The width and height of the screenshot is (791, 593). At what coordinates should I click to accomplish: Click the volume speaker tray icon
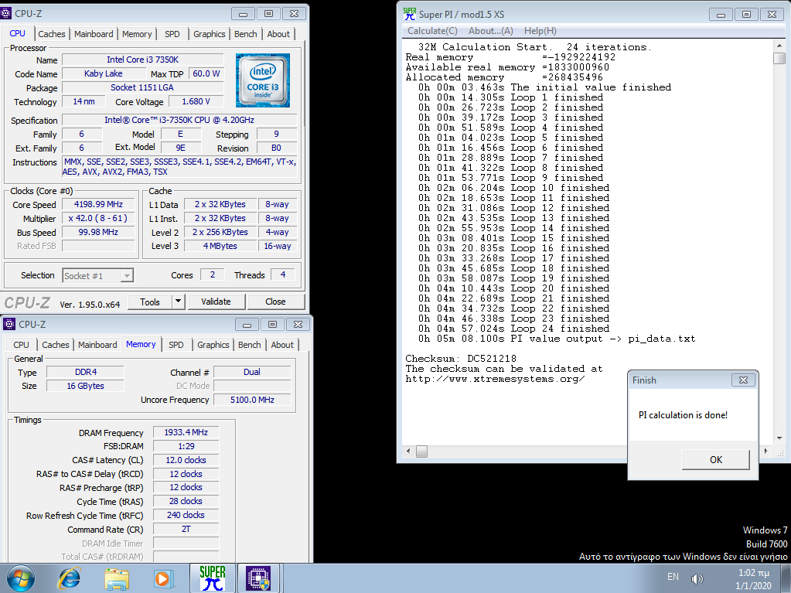(697, 578)
